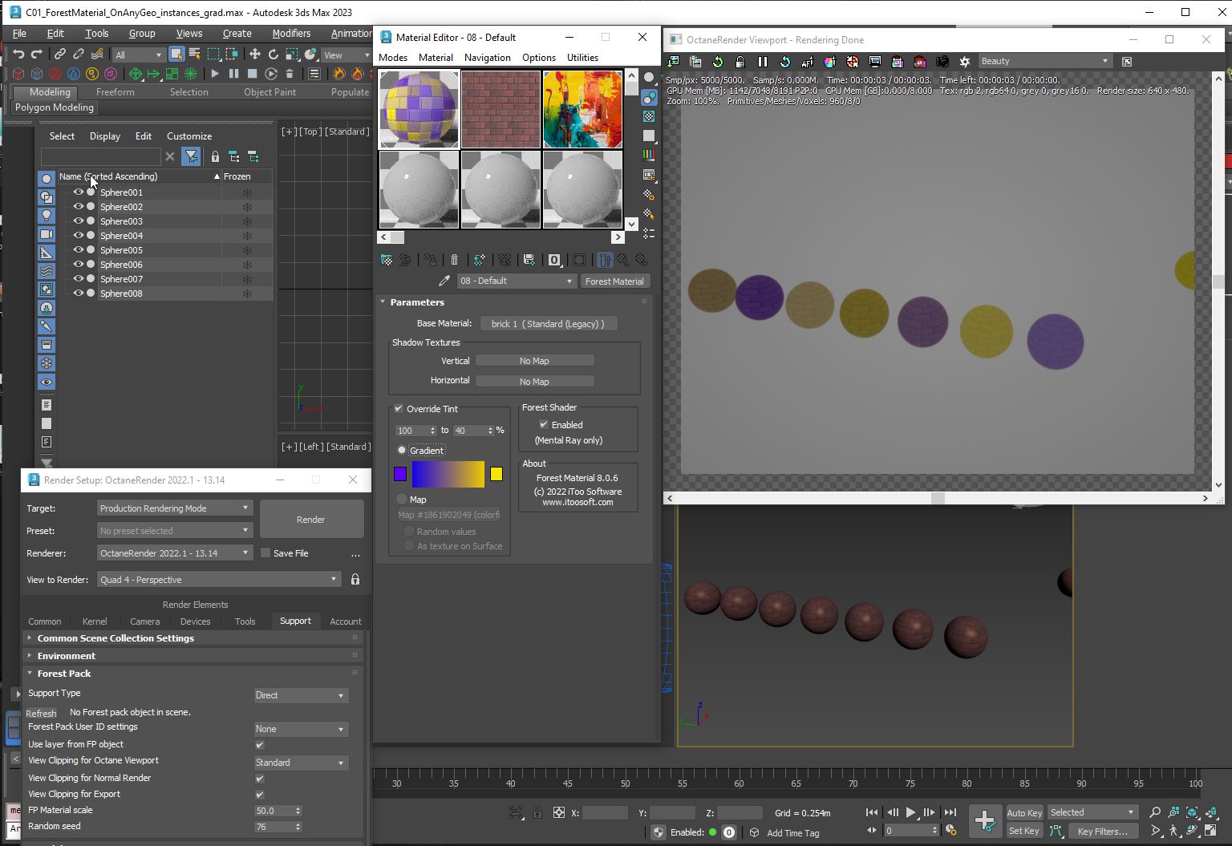Open the Renderer dropdown in Render Setup
The height and width of the screenshot is (846, 1232).
(174, 553)
